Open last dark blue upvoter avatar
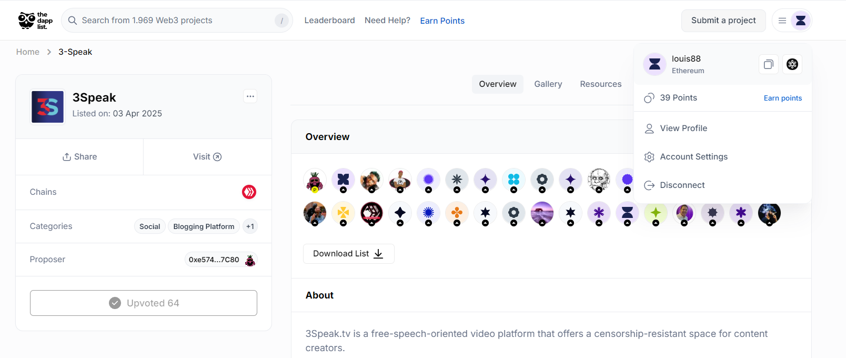This screenshot has height=358, width=846. coord(769,213)
